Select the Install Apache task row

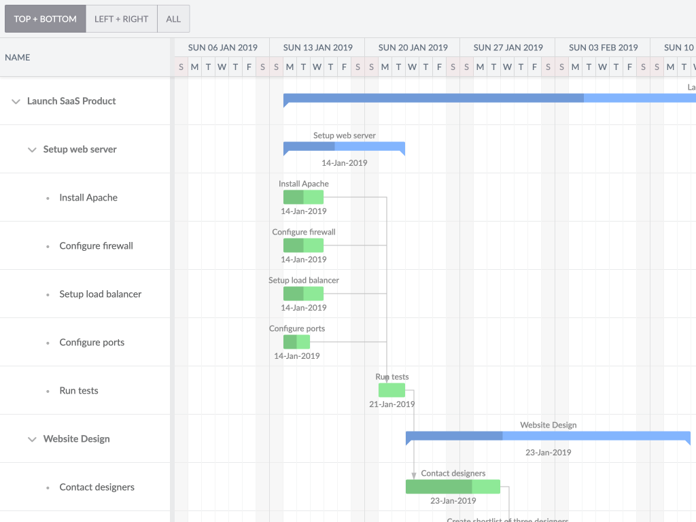click(85, 198)
